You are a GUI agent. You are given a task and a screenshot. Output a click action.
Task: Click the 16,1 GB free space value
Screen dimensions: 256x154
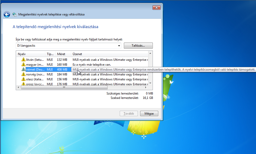point(148,98)
